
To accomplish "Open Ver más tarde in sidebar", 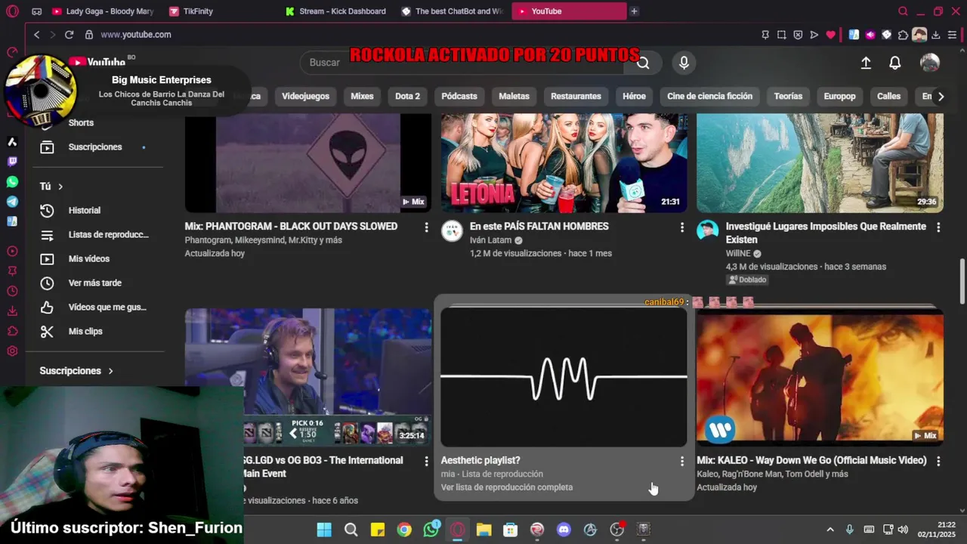I will coord(94,283).
